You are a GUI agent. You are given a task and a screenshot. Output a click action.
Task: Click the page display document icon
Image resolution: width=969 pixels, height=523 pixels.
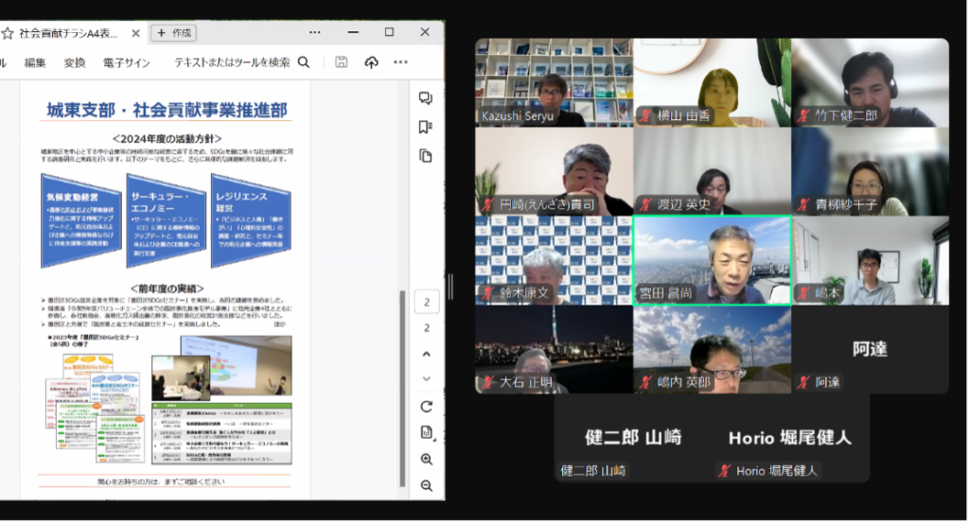[427, 432]
